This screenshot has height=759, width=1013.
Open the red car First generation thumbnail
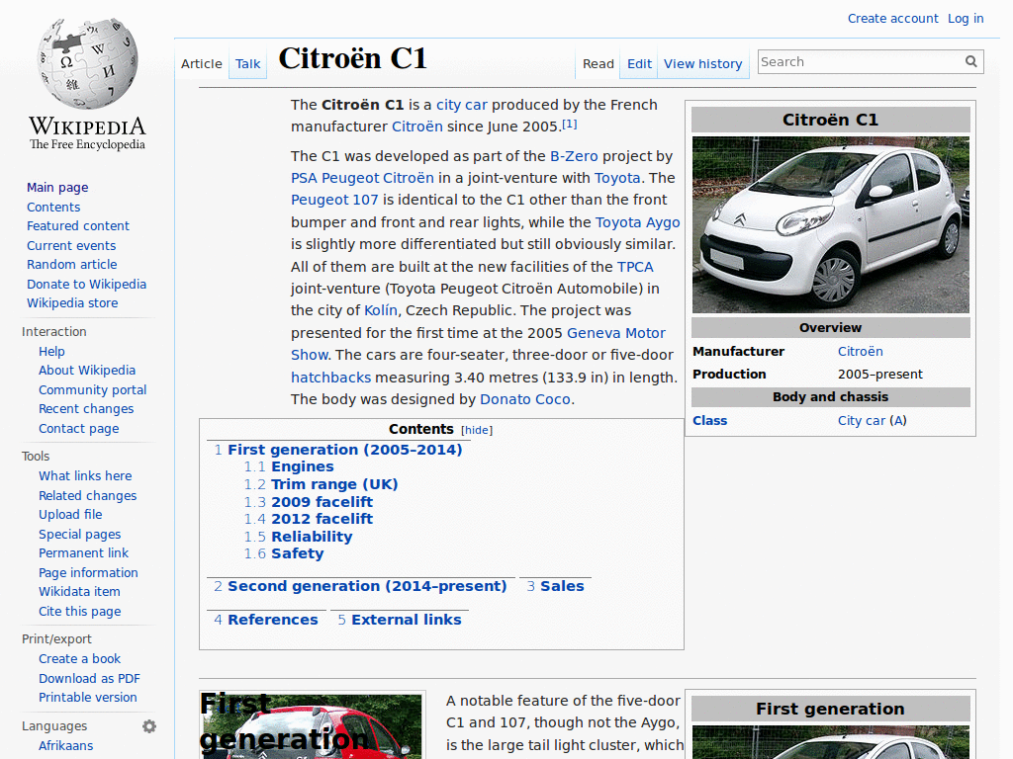(313, 726)
